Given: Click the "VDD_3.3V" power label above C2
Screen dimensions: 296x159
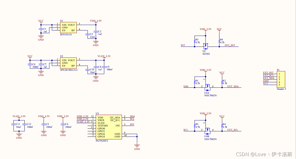Looking at the screenshot, I should pos(96,21).
